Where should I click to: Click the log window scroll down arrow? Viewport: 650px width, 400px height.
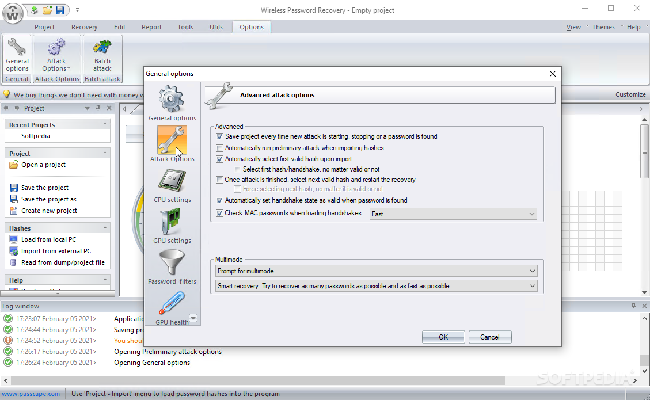coord(644,371)
